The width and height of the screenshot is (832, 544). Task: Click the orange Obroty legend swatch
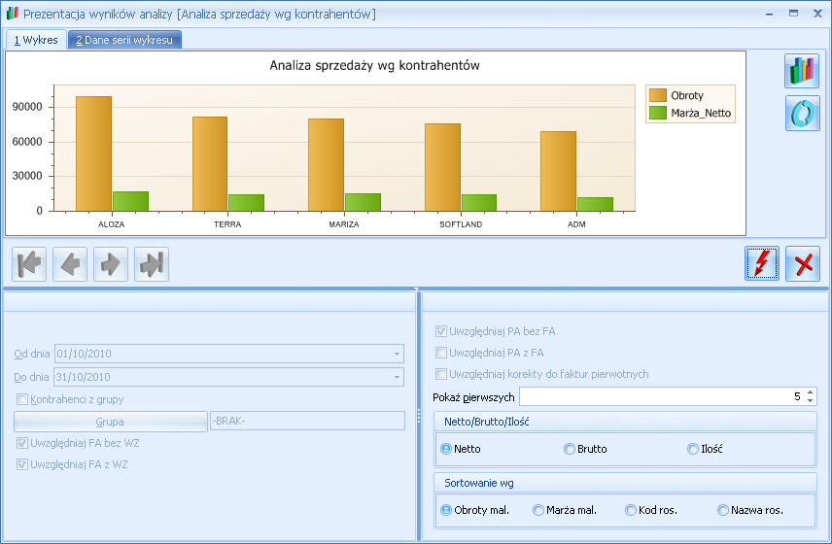point(658,95)
